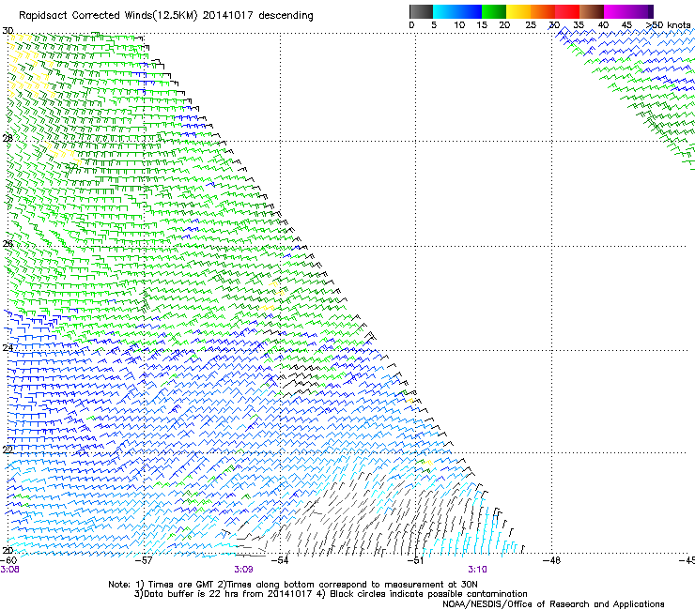The width and height of the screenshot is (695, 610).
Task: Click the legend label "10" under the color bar
Action: click(x=459, y=25)
